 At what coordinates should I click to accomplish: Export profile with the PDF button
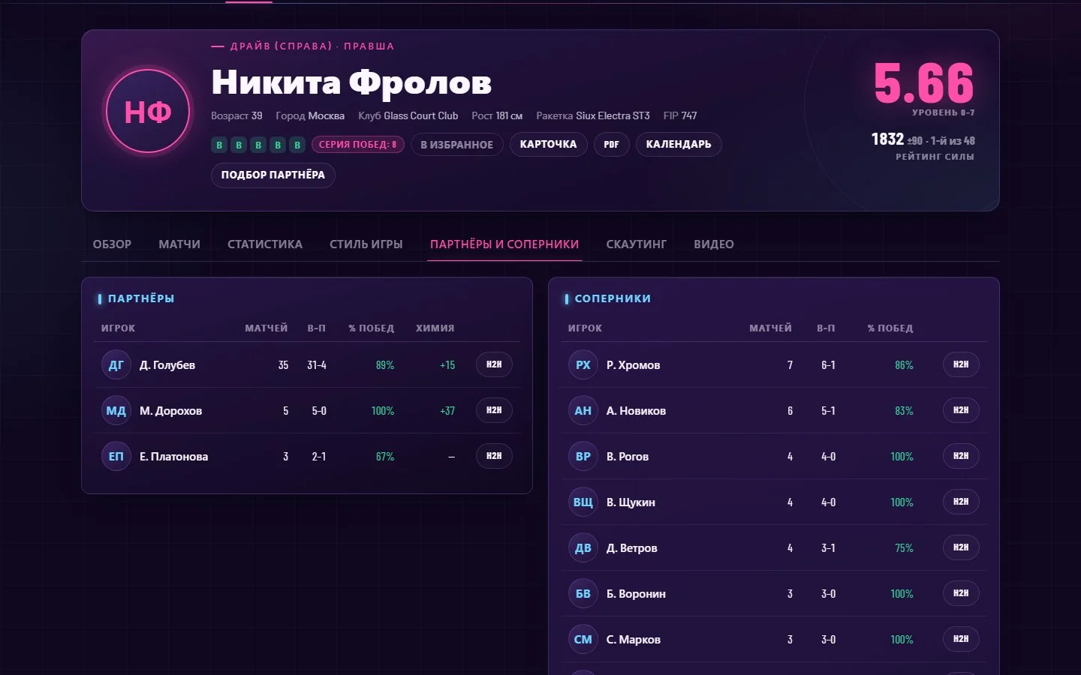click(x=611, y=144)
